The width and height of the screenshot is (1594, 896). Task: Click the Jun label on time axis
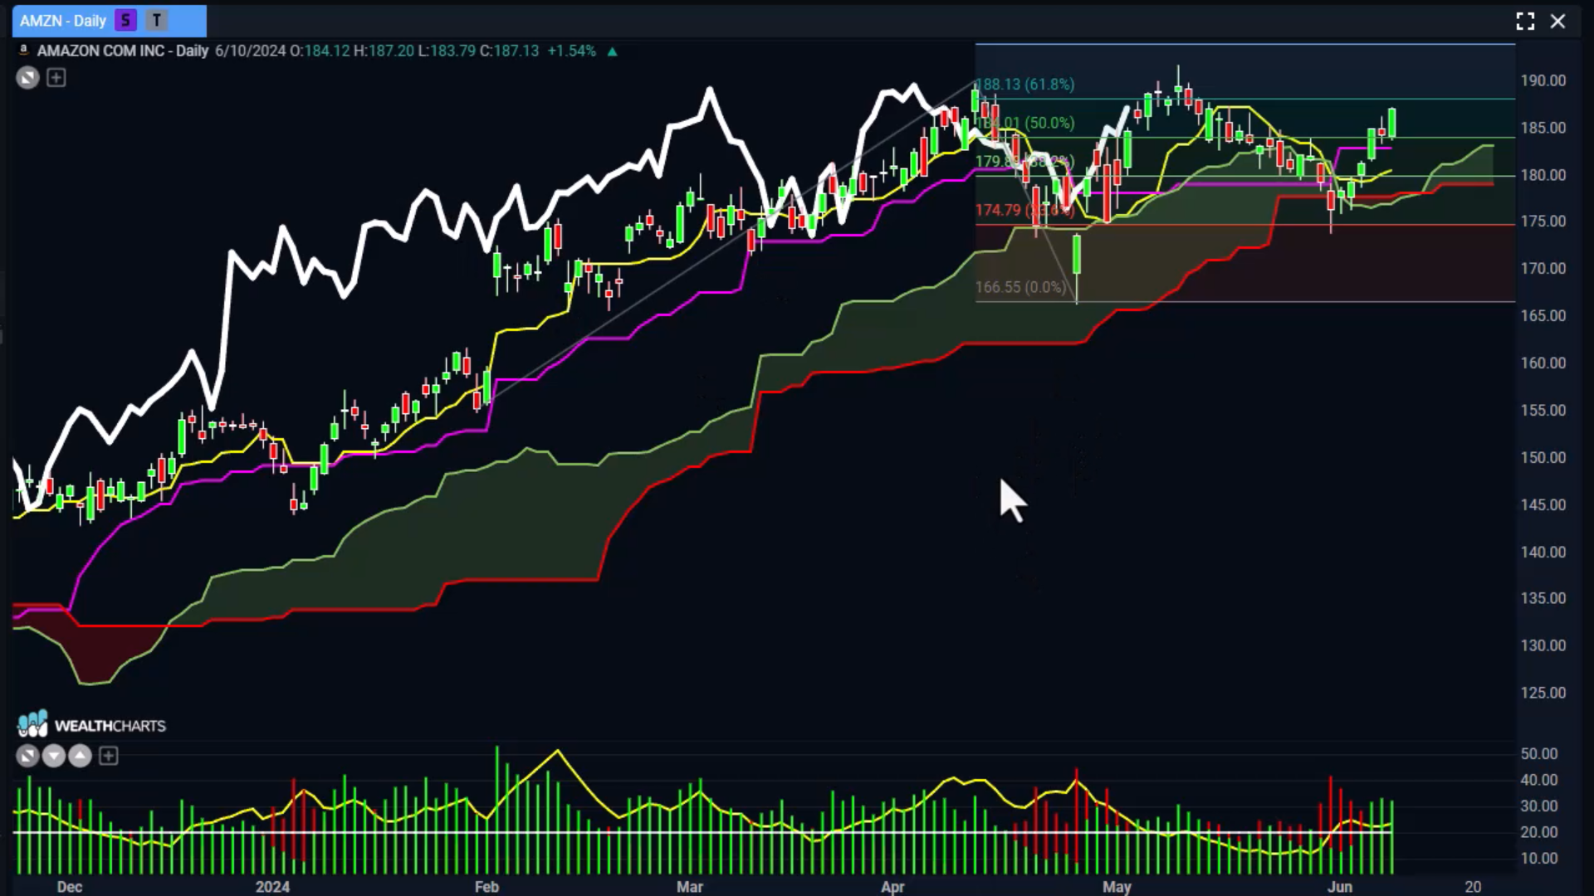tap(1340, 887)
